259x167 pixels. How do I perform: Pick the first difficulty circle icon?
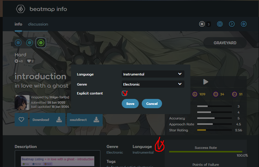click(x=18, y=43)
